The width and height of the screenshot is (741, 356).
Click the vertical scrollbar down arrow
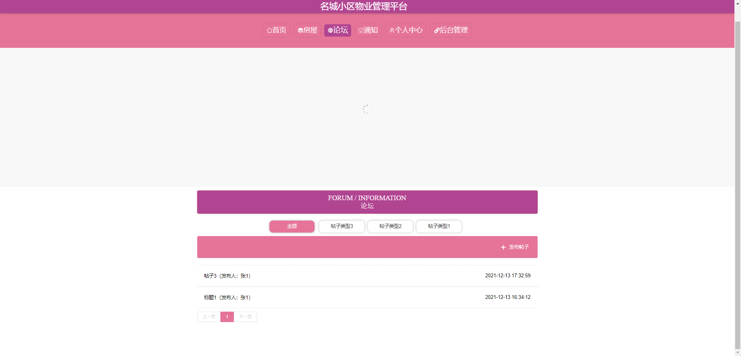point(738,353)
